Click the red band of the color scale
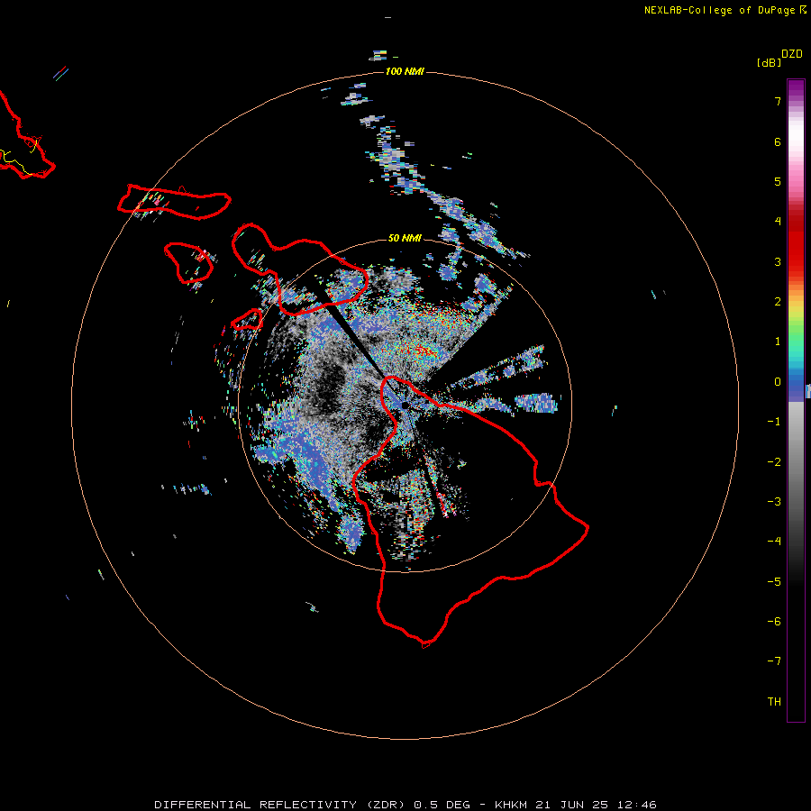The image size is (811, 811). tap(796, 243)
